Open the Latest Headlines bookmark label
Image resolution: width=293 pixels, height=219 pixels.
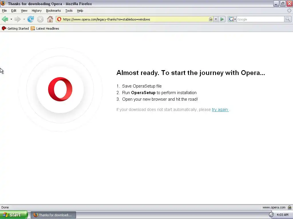point(48,29)
